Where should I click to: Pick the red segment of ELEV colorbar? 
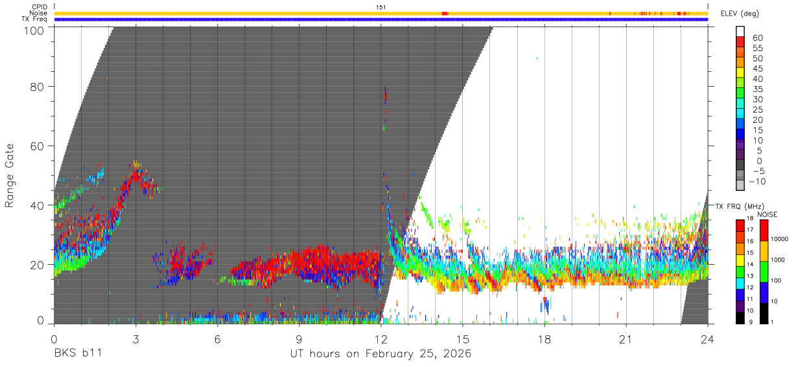pyautogui.click(x=740, y=41)
